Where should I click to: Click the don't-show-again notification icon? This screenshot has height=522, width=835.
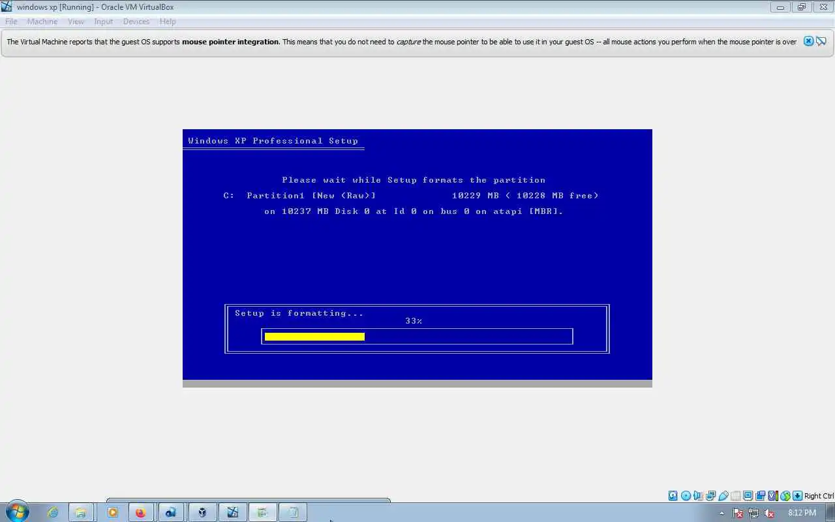coord(821,41)
